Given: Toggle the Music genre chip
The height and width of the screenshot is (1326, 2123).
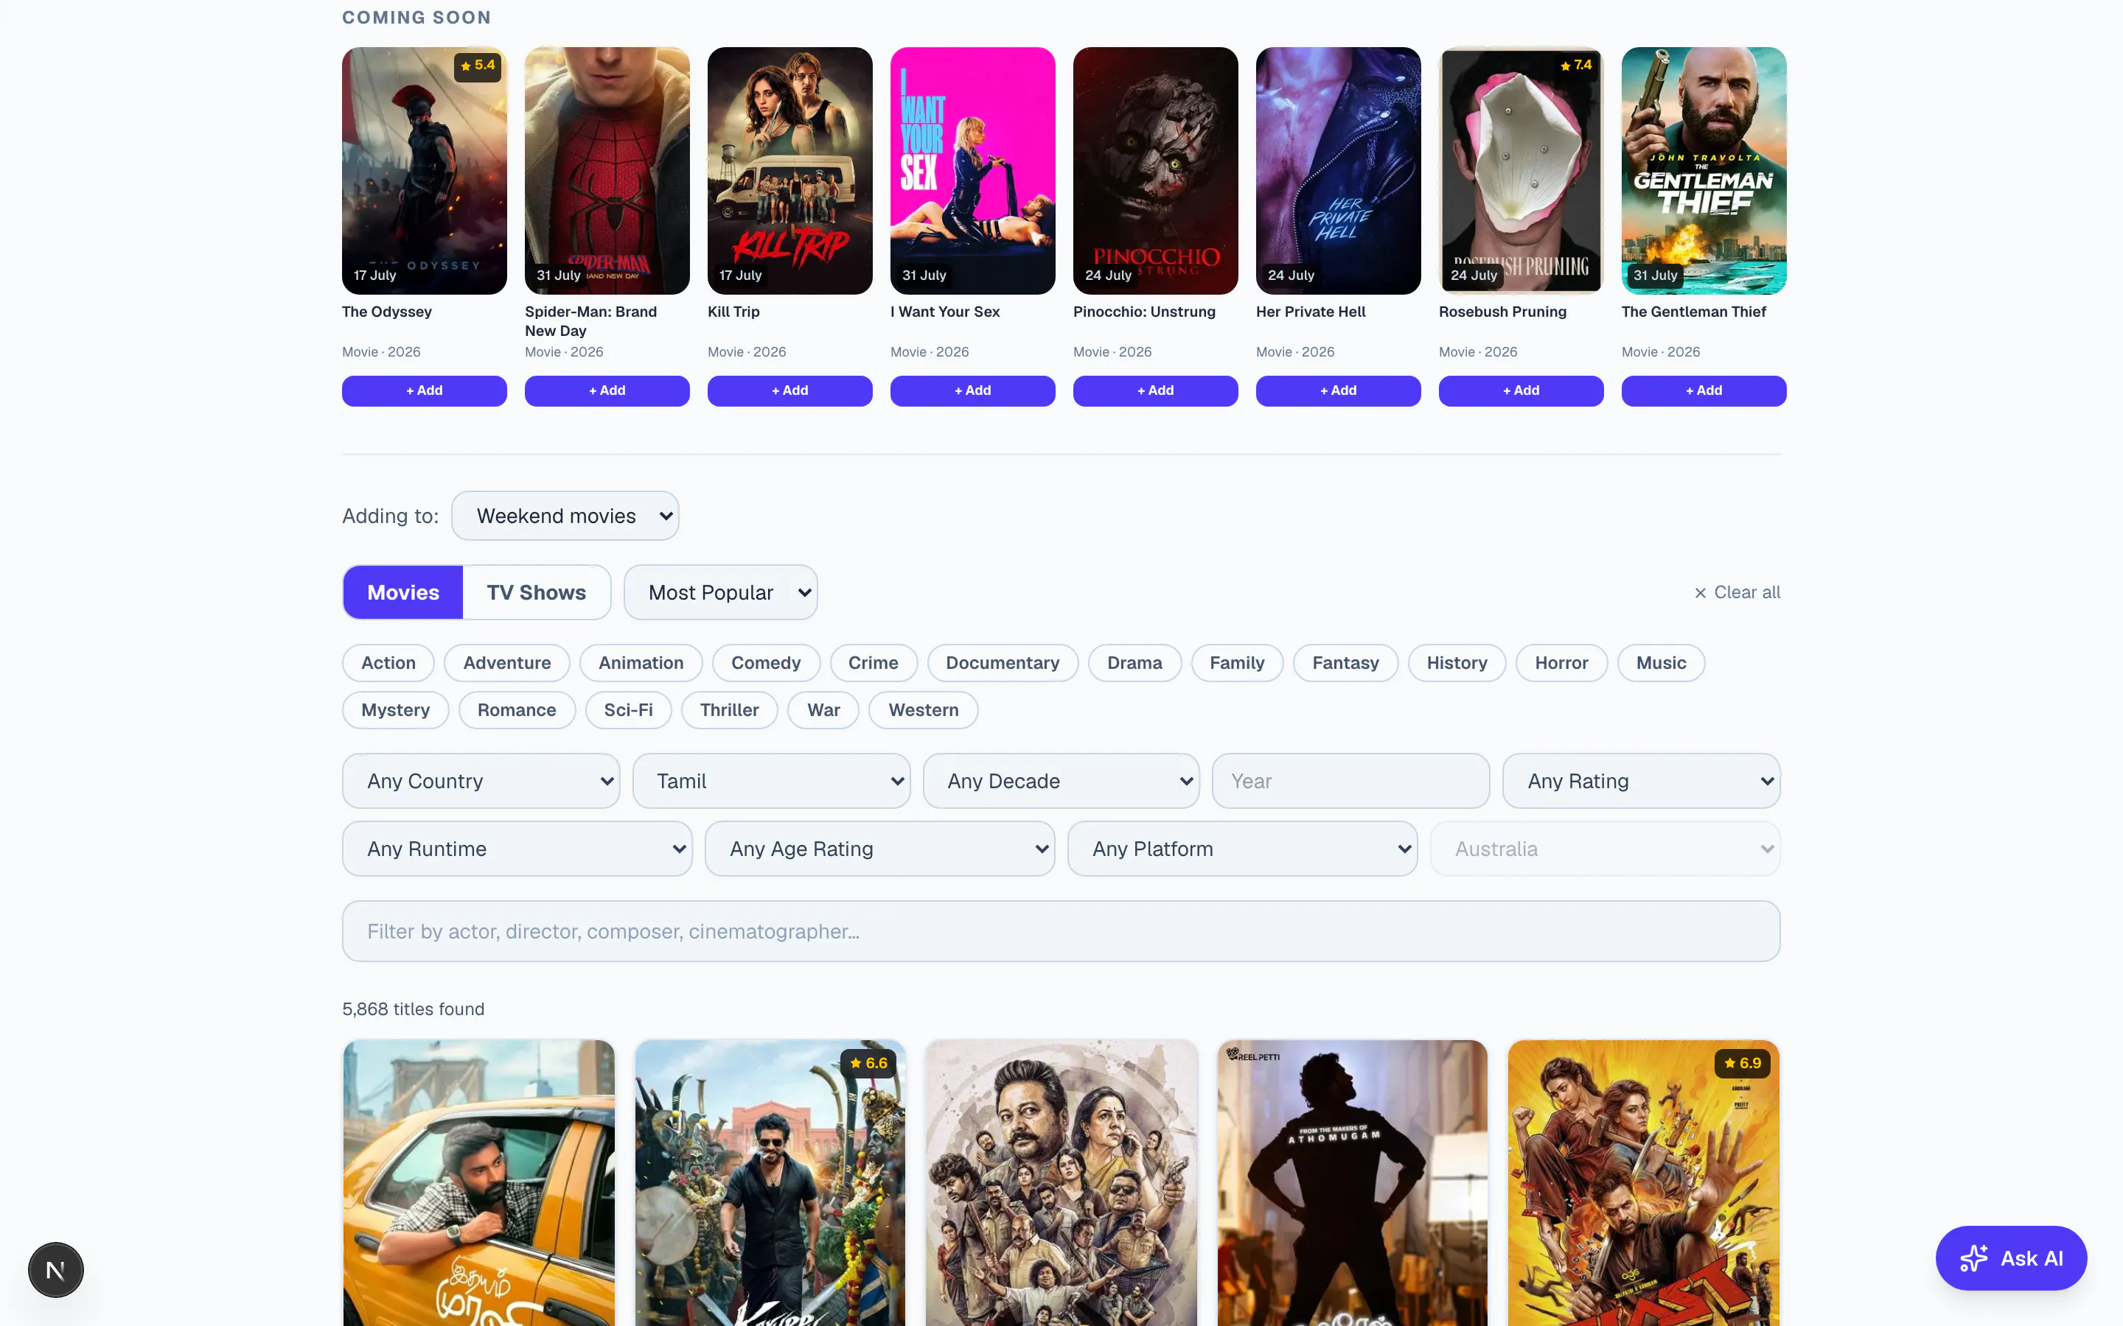Looking at the screenshot, I should [1661, 663].
